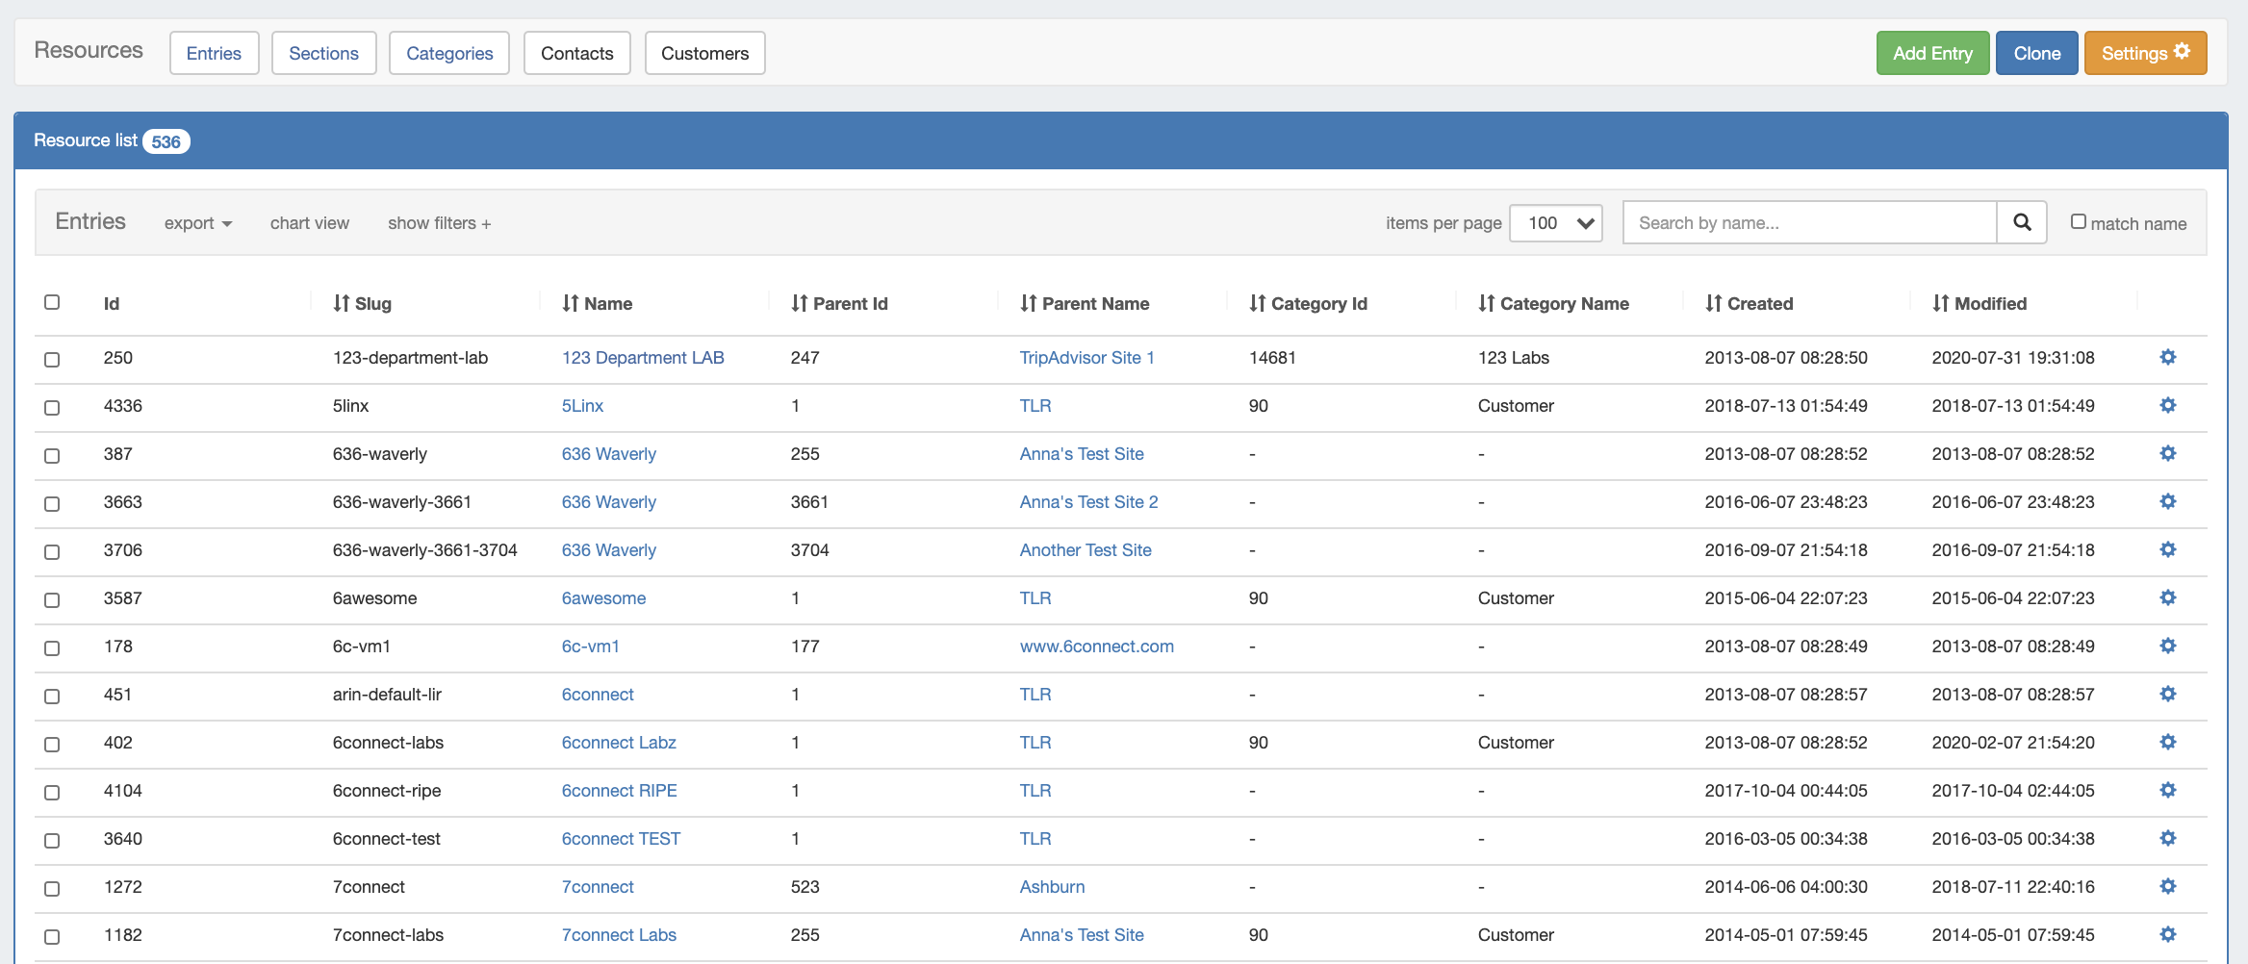The image size is (2248, 964).
Task: Open the export dropdown
Action: pyautogui.click(x=197, y=223)
